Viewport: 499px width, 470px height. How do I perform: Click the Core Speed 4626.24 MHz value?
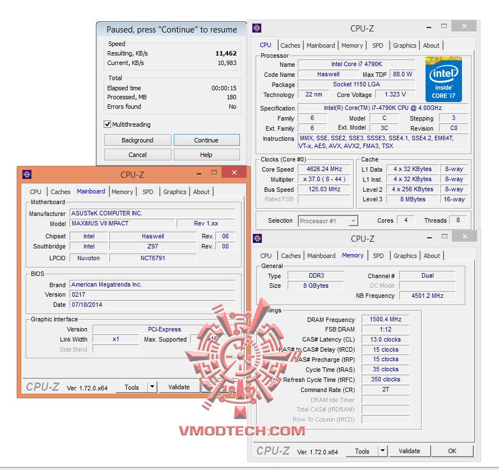[x=324, y=169]
